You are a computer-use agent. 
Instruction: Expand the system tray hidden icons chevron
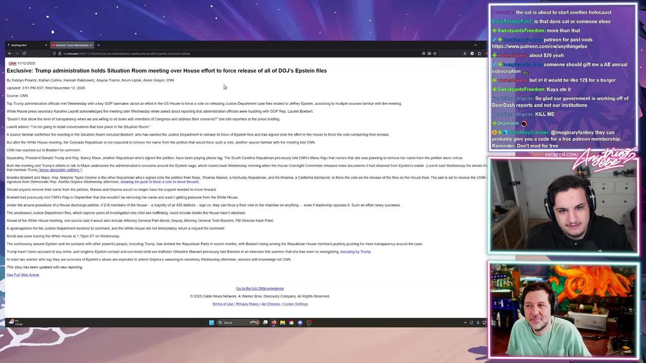tap(465, 323)
